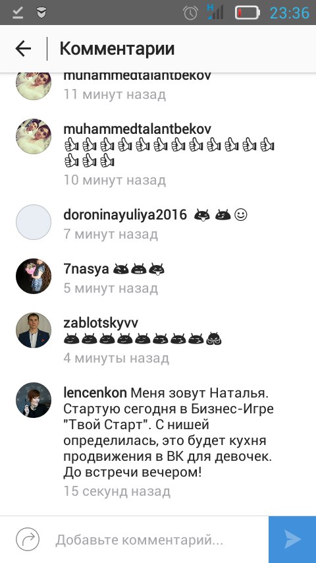The height and width of the screenshot is (563, 316).
Task: Tap the share arrow icon beside comment field
Action: (28, 539)
